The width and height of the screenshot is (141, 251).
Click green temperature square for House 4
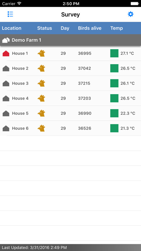(x=114, y=98)
